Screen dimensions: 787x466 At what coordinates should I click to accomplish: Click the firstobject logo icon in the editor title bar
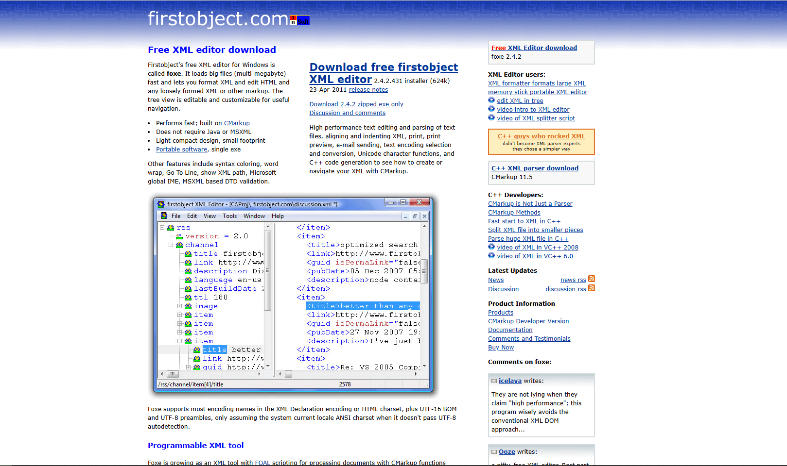(161, 204)
